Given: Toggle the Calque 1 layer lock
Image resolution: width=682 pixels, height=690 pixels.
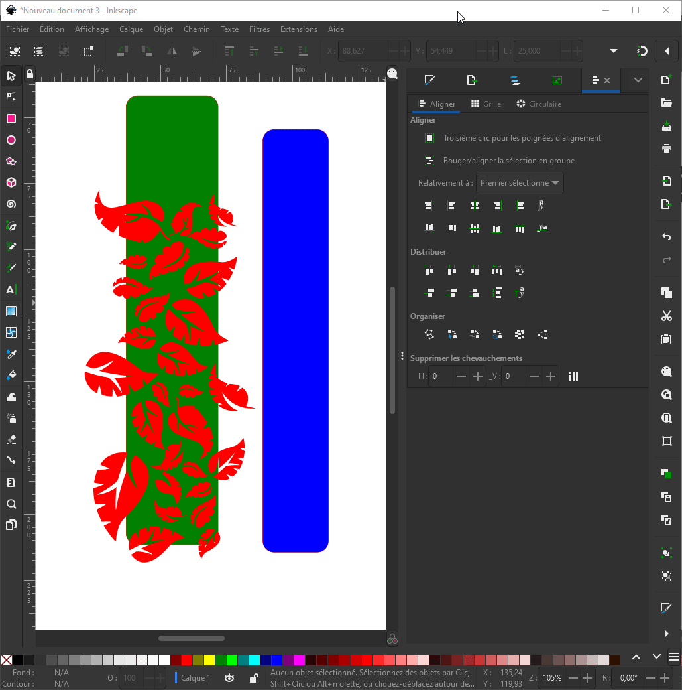Looking at the screenshot, I should pyautogui.click(x=253, y=678).
